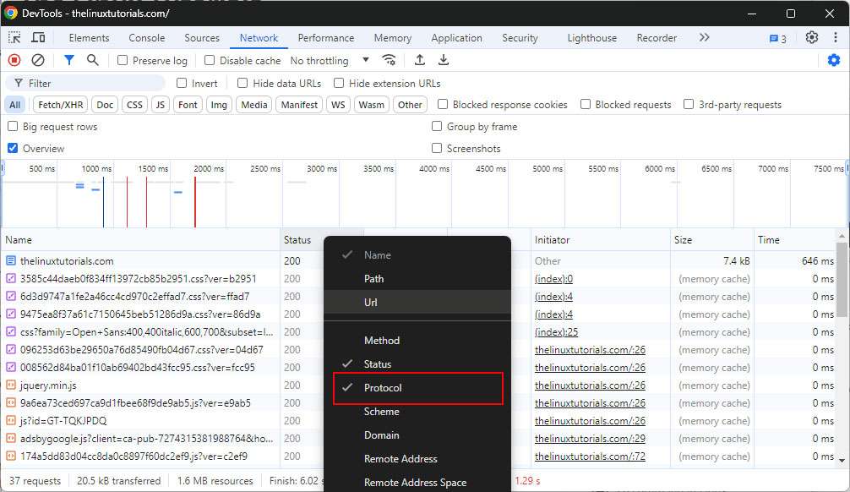Filter requests by WS type
Screen dimensions: 850x492
(x=338, y=105)
